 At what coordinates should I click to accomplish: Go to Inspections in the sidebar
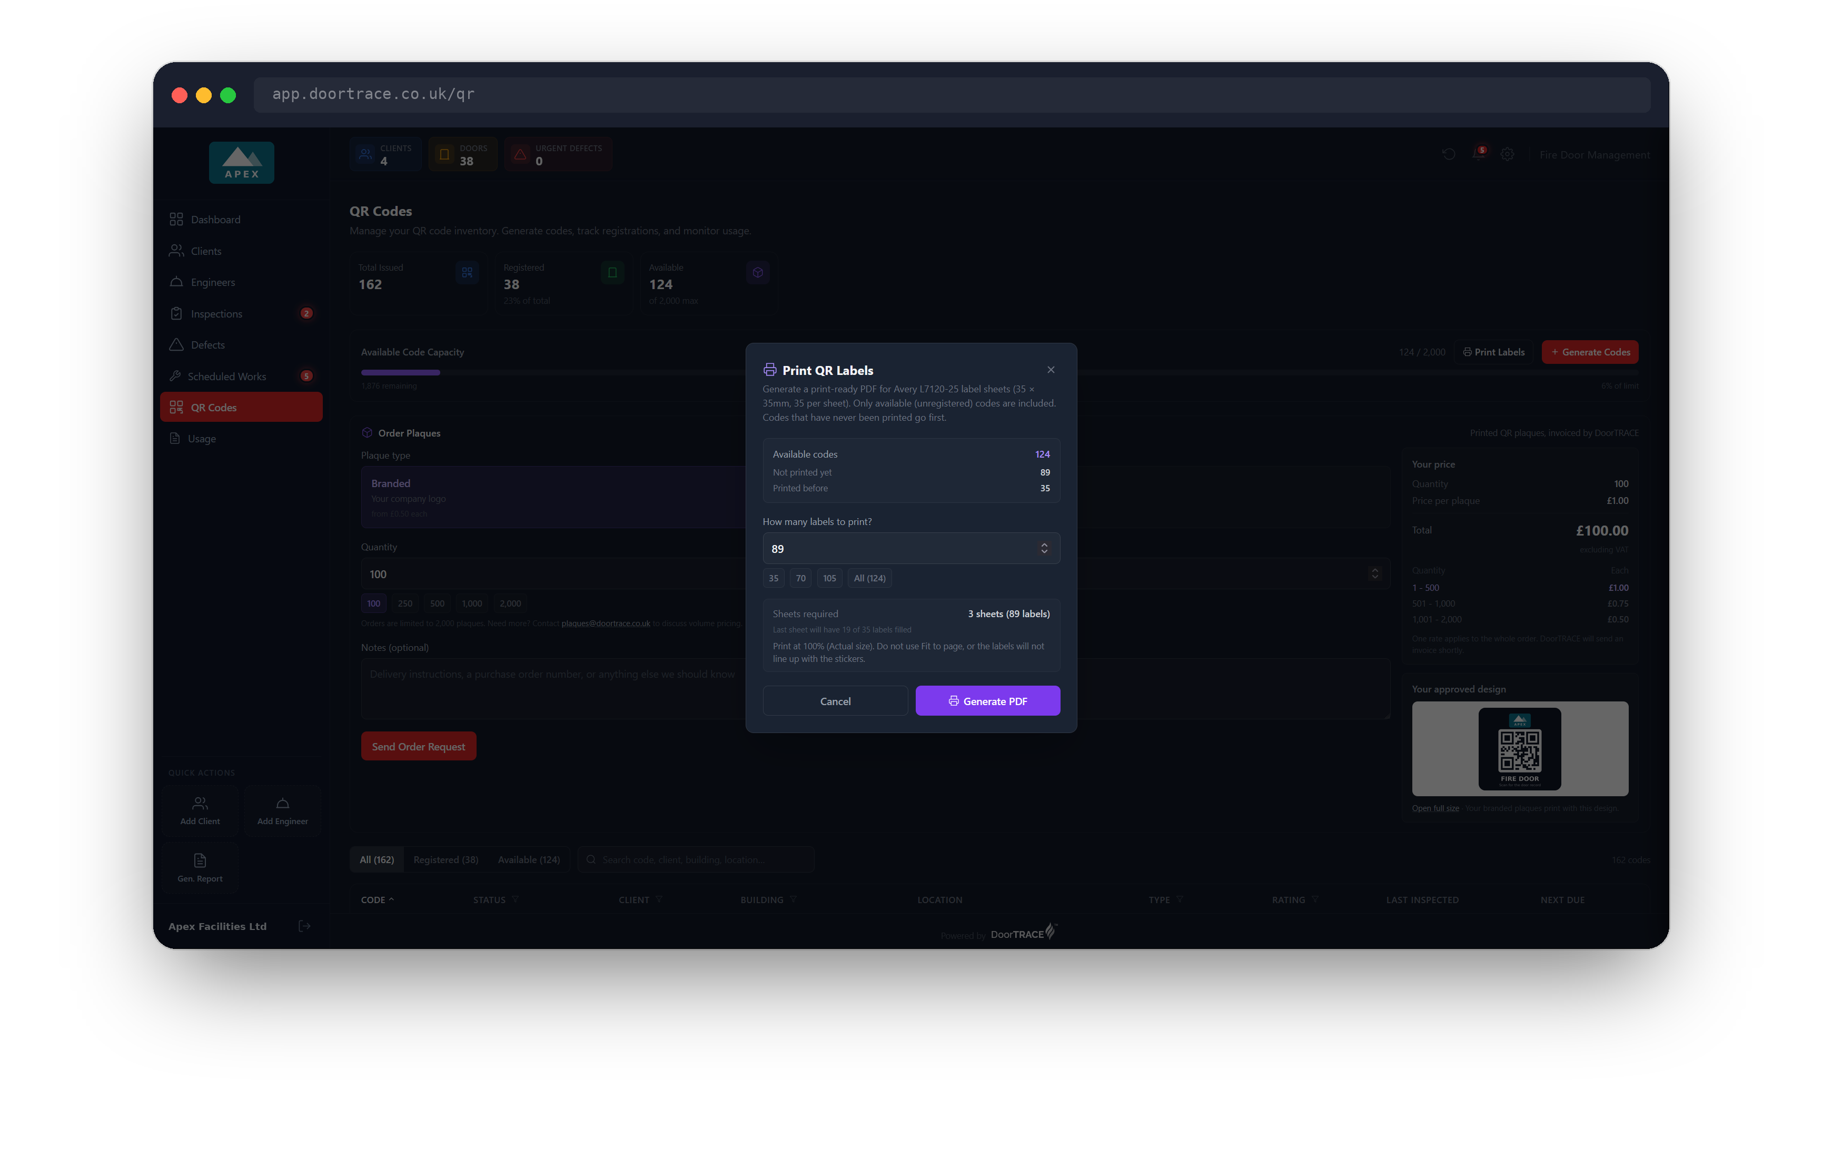(241, 313)
